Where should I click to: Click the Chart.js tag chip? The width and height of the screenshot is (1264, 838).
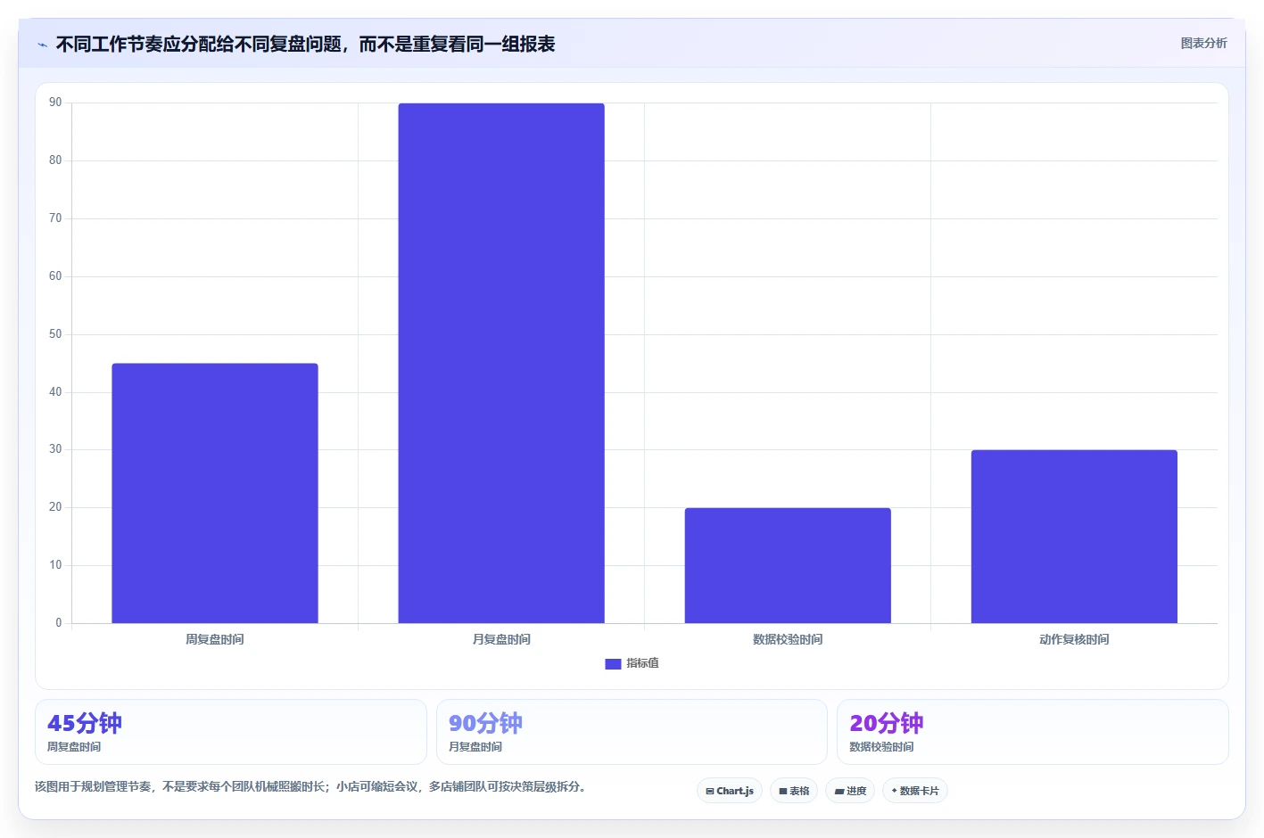pyautogui.click(x=730, y=791)
